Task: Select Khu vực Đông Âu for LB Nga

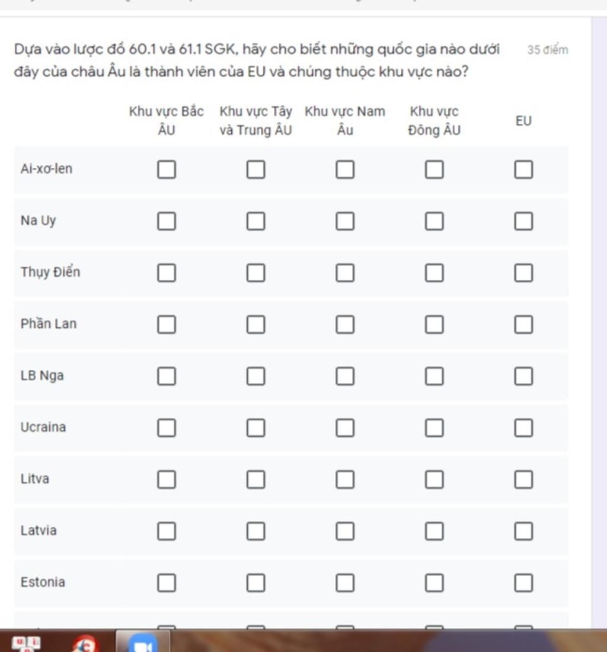Action: click(434, 376)
